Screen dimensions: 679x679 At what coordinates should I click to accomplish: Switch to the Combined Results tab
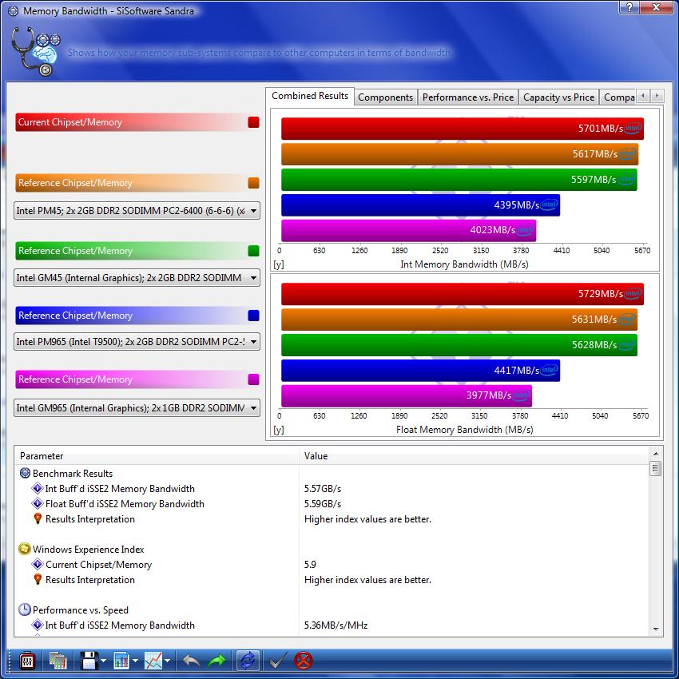[310, 96]
